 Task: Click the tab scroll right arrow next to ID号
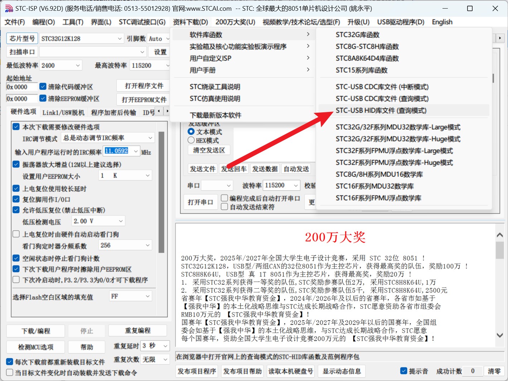coord(166,111)
